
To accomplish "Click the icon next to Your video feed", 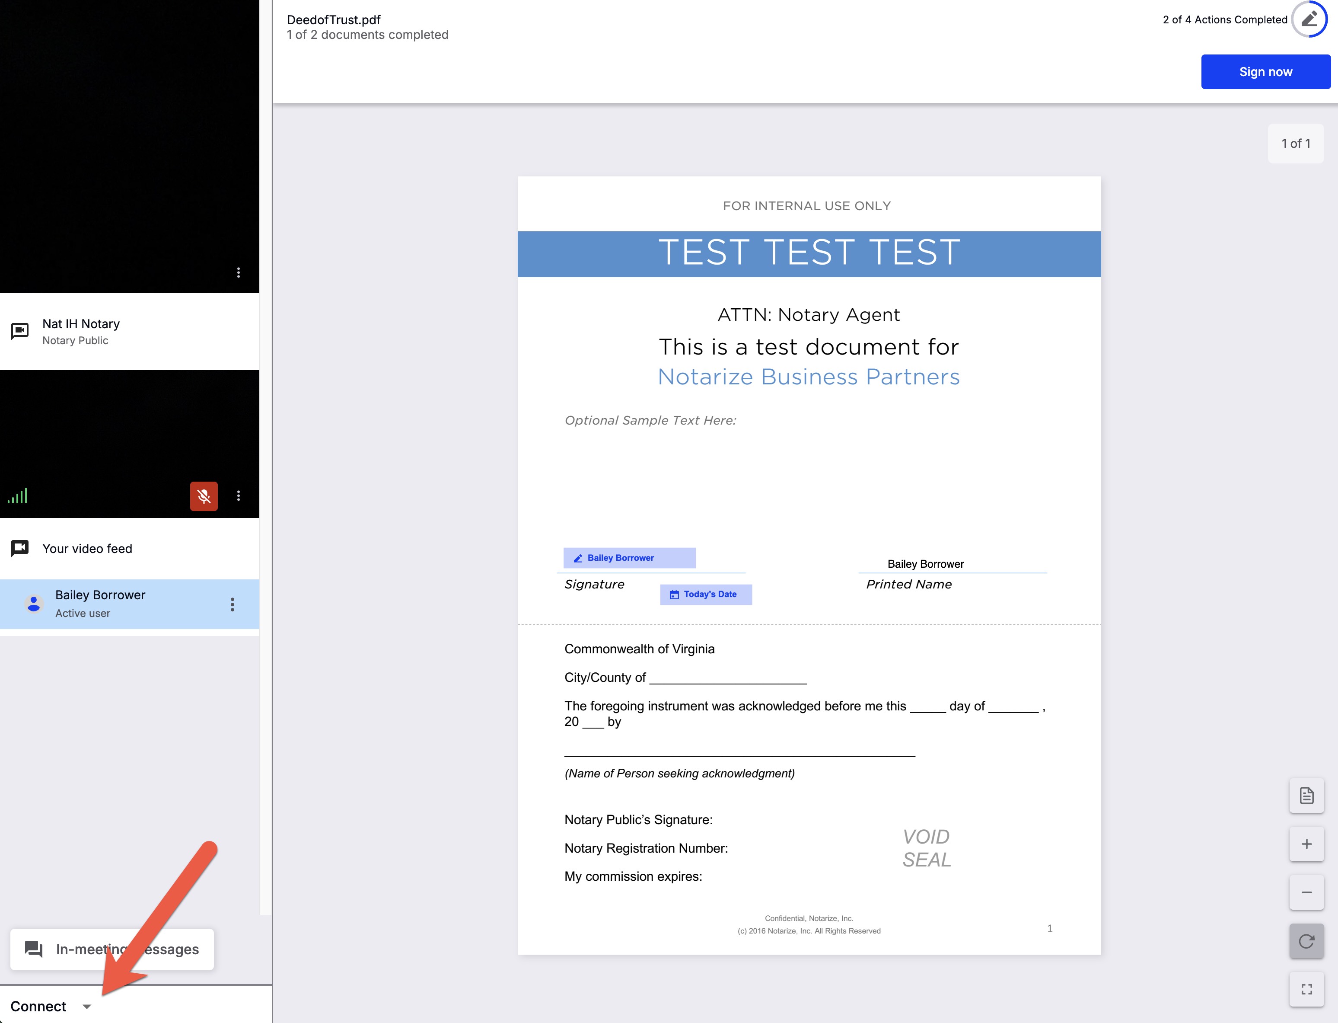I will pos(20,548).
